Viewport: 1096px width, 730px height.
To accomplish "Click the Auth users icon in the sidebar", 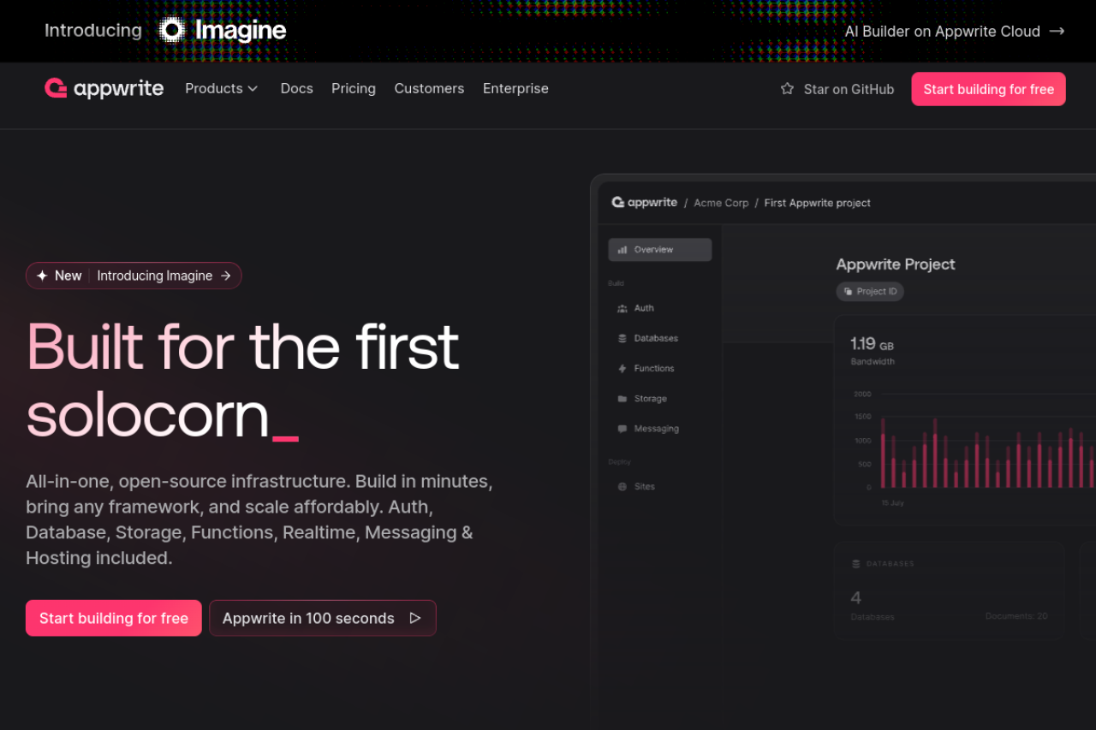I will (x=622, y=308).
